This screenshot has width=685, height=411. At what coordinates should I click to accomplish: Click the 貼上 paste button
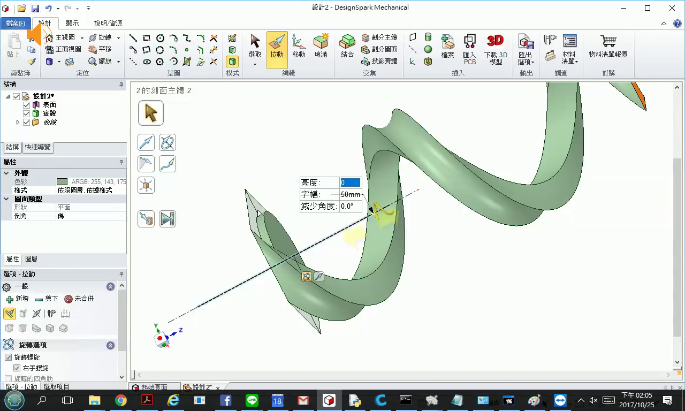(x=13, y=45)
